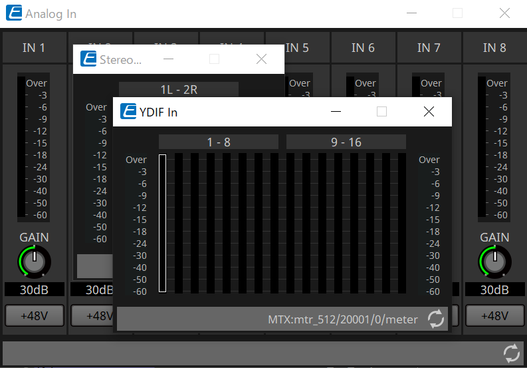Click the IN 6 channel name label

click(363, 47)
